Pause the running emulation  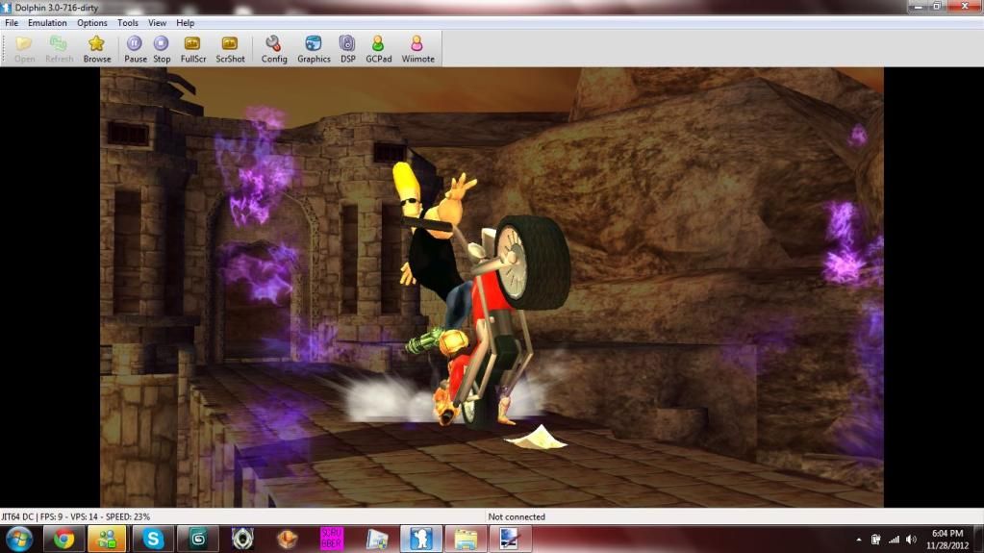[135, 49]
